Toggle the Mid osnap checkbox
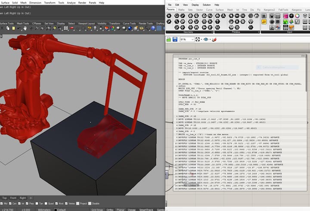Screen dimensions: 310x211 2,204
